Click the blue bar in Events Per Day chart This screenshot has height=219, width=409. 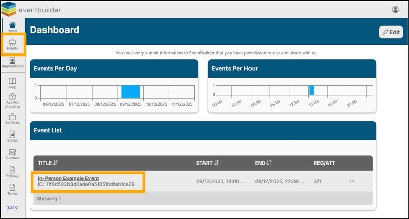(x=130, y=92)
